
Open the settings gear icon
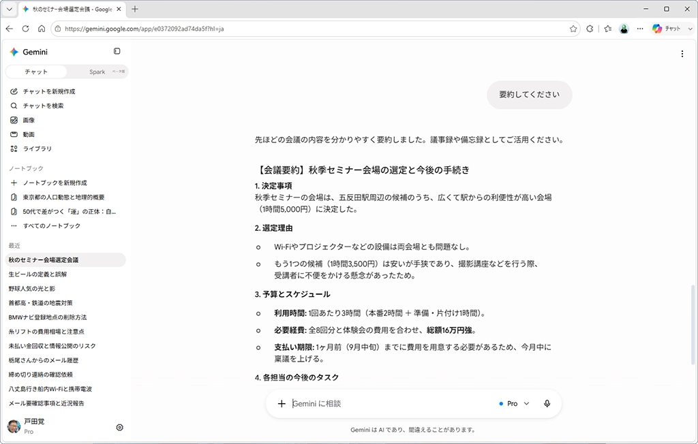pos(120,428)
